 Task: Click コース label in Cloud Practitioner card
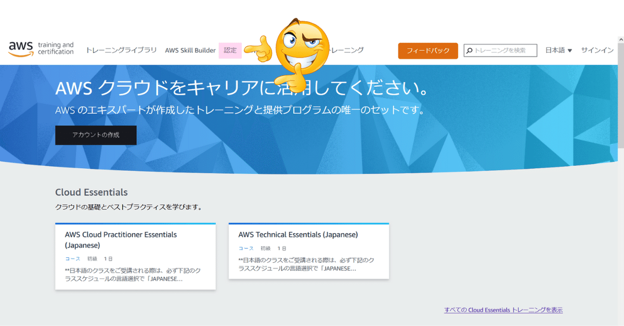[73, 259]
